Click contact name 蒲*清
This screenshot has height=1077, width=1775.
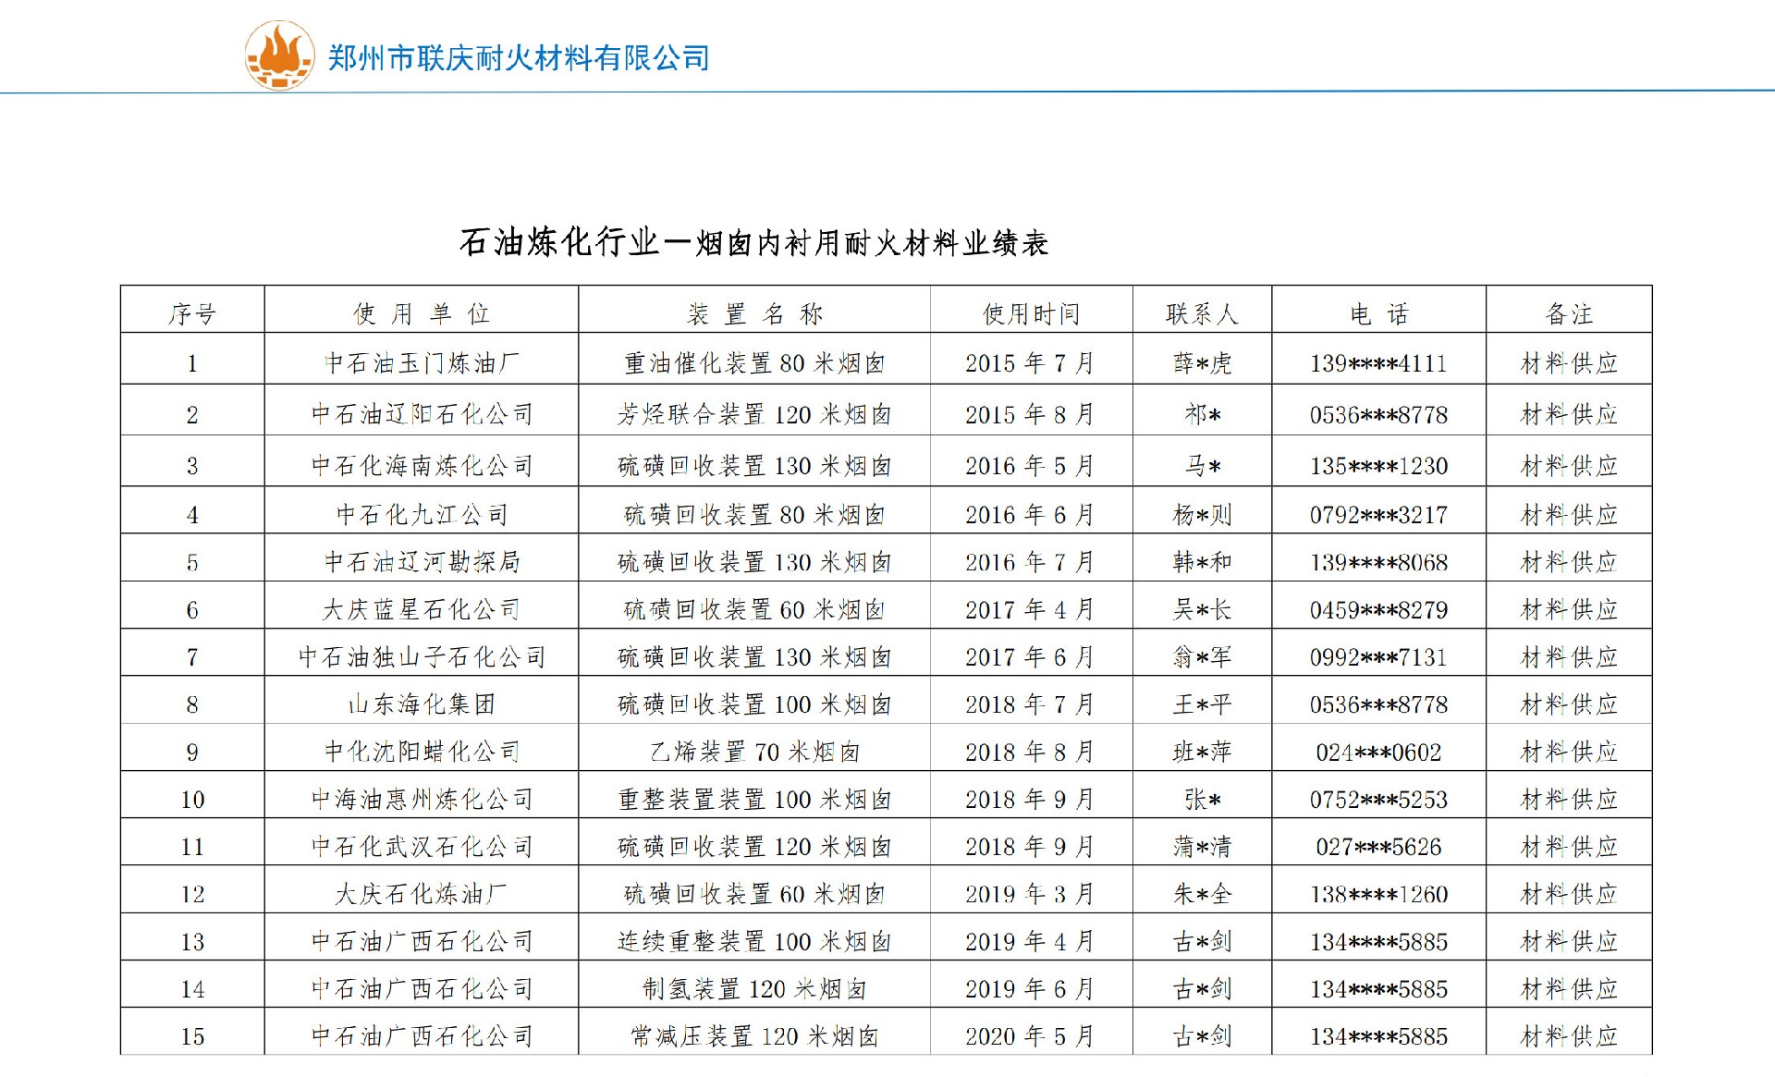[1202, 847]
